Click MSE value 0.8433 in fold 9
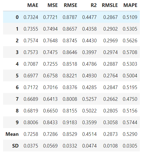The image size is (142, 157). click(x=50, y=122)
